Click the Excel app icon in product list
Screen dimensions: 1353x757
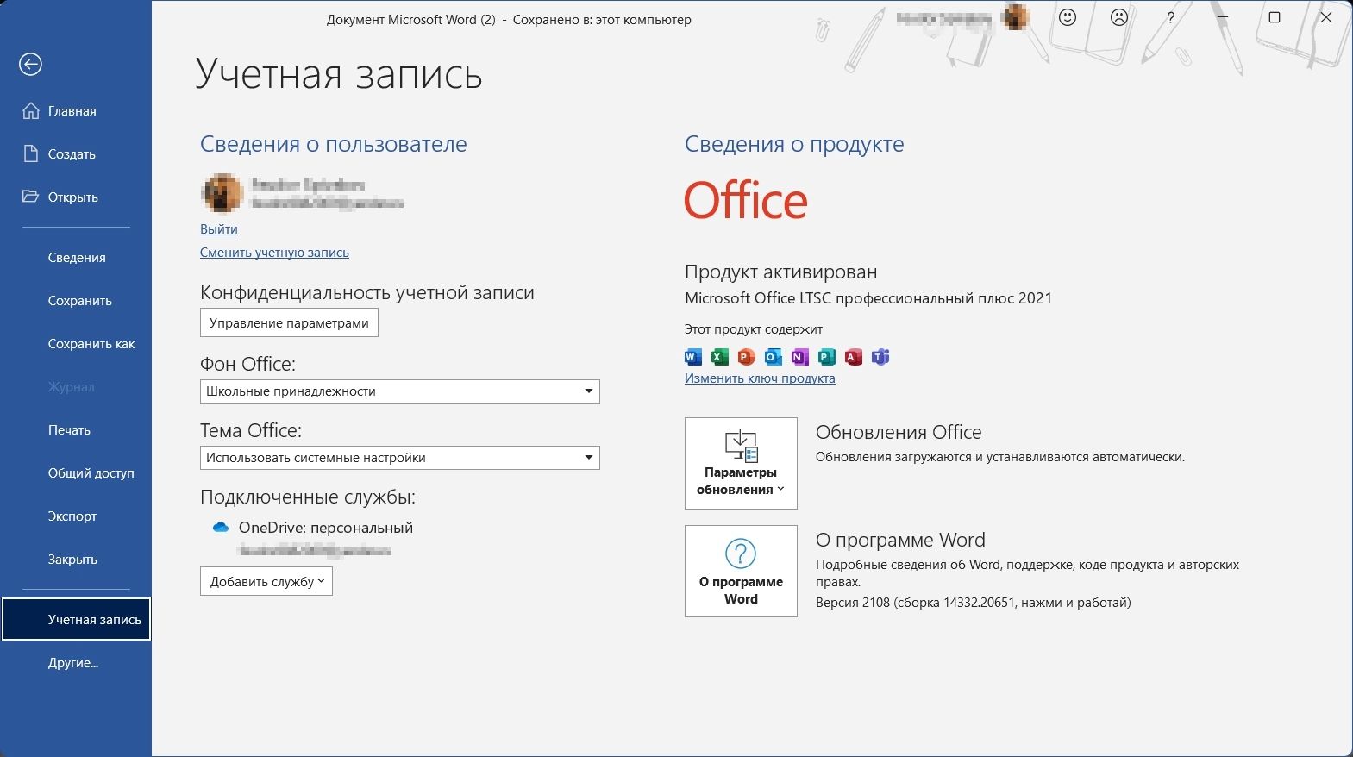tap(720, 357)
